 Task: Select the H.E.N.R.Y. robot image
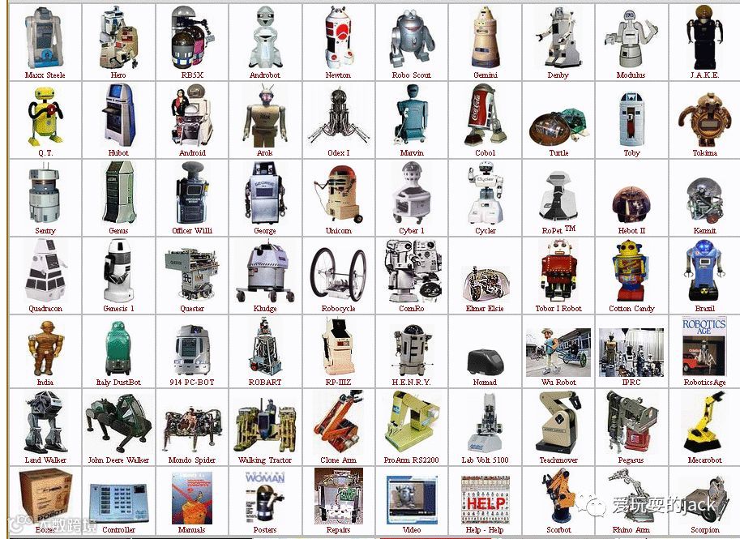pos(412,349)
